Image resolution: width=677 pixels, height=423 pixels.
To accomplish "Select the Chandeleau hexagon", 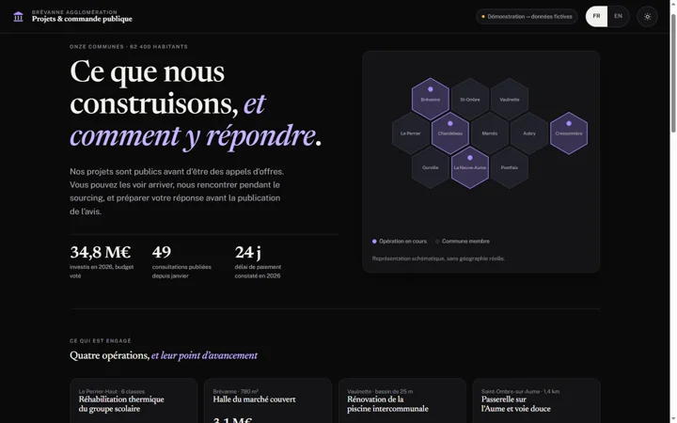I will [x=449, y=133].
